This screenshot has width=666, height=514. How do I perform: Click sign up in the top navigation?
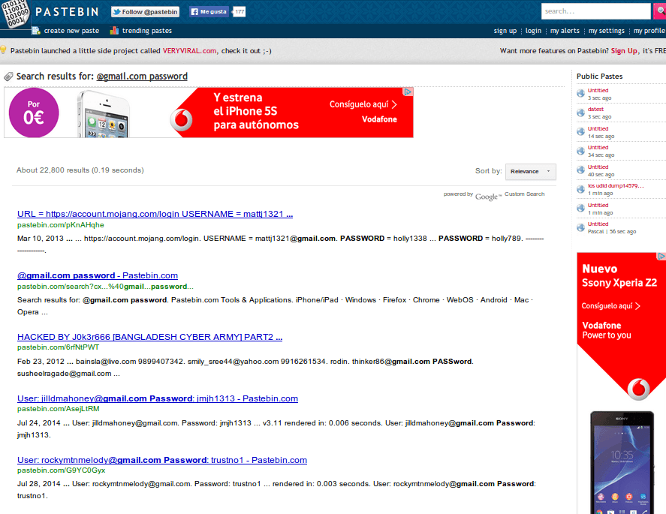505,31
